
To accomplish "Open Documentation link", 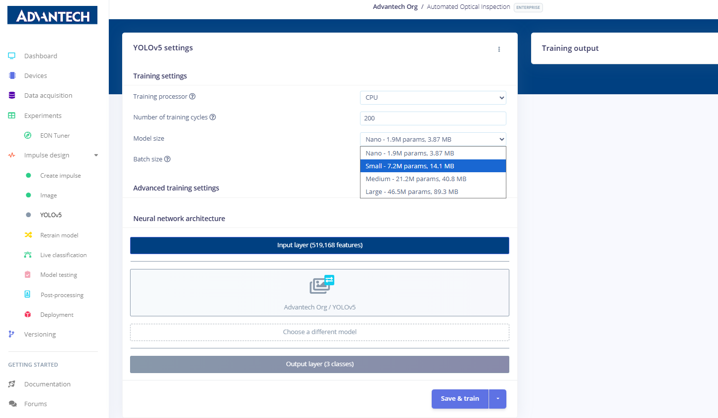I will (x=47, y=384).
